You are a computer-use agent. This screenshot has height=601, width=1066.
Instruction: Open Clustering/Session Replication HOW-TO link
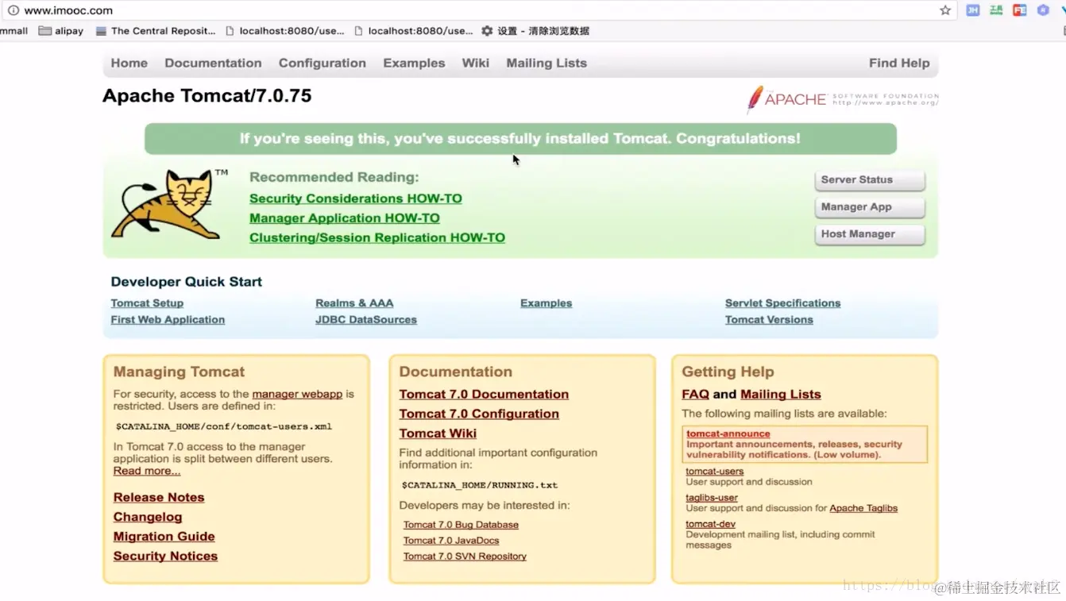(x=377, y=237)
